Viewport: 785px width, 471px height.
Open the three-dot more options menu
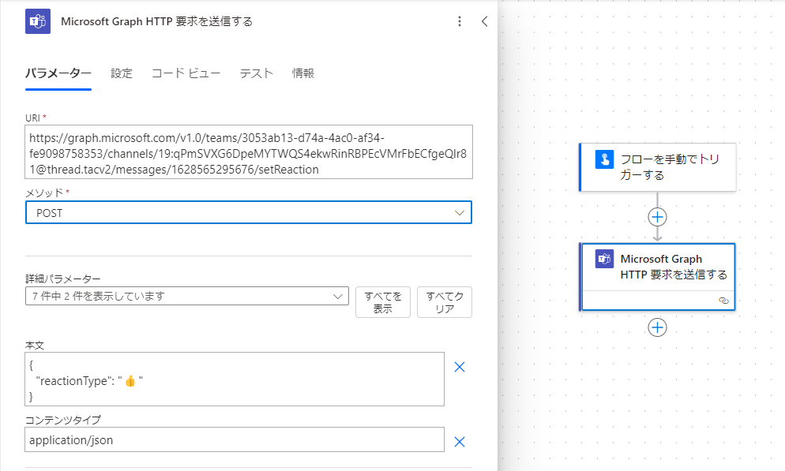coord(460,21)
